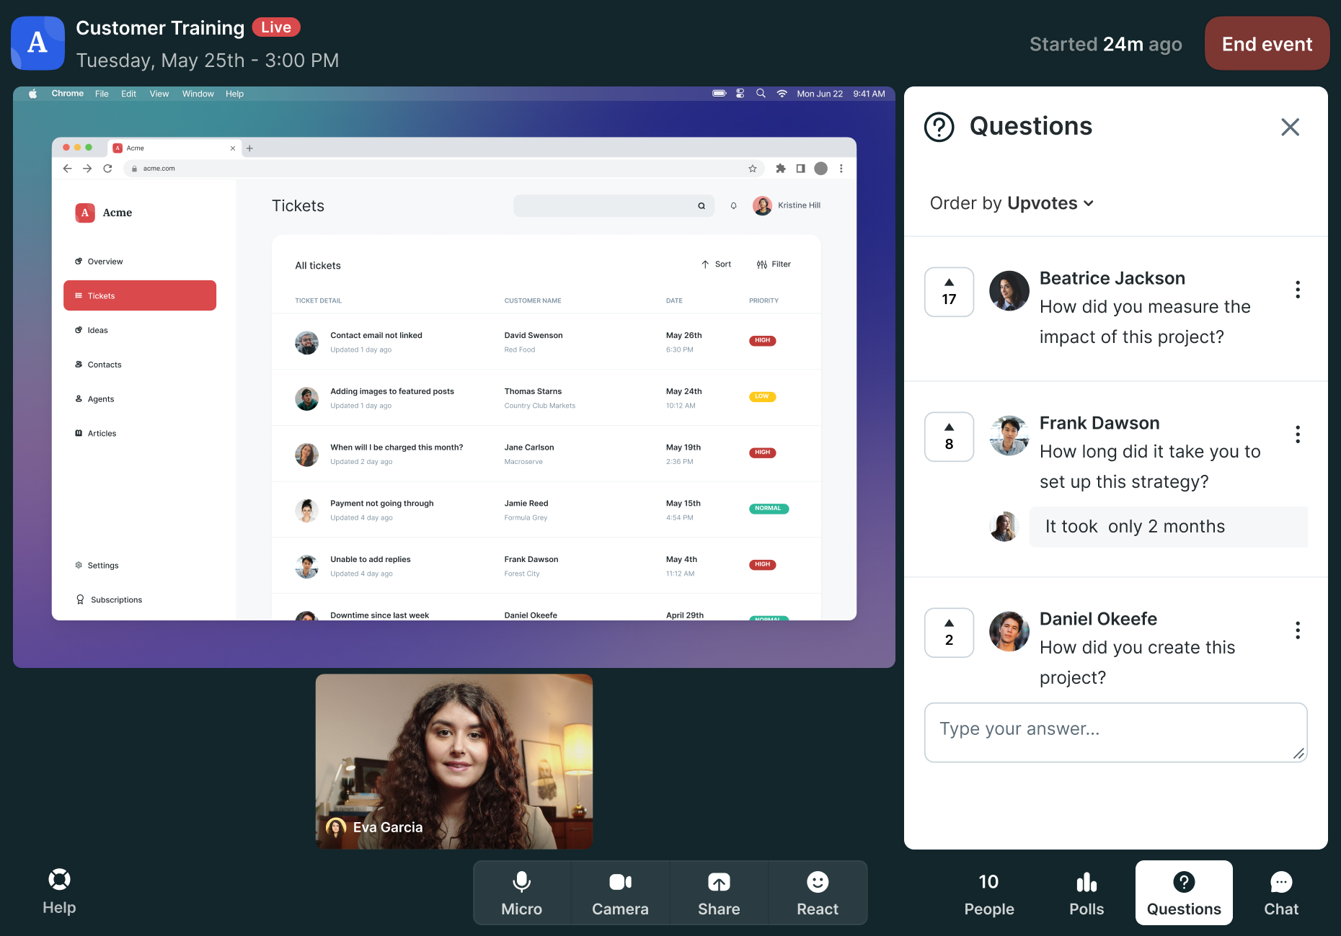Open the People tab showing 10
The image size is (1341, 936).
pyautogui.click(x=989, y=893)
